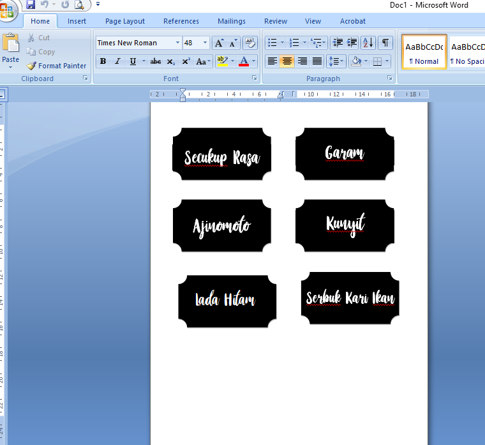The width and height of the screenshot is (485, 445).
Task: Toggle Center alignment
Action: [x=287, y=61]
